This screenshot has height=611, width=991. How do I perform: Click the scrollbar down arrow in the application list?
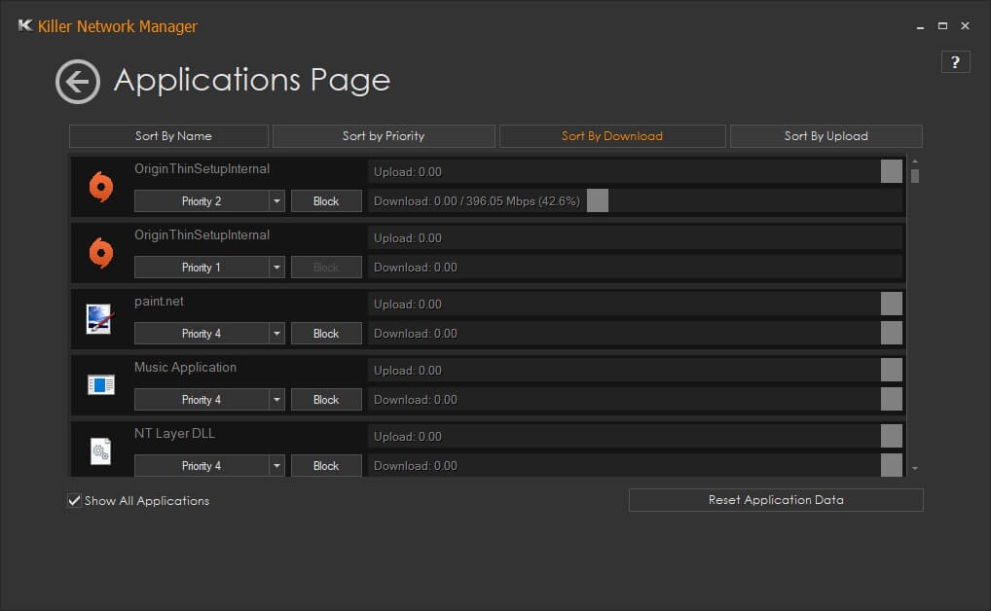[914, 469]
